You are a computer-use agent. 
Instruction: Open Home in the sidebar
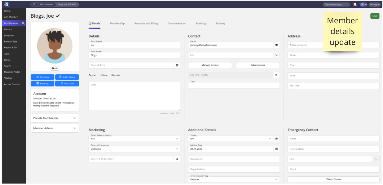click(x=7, y=11)
